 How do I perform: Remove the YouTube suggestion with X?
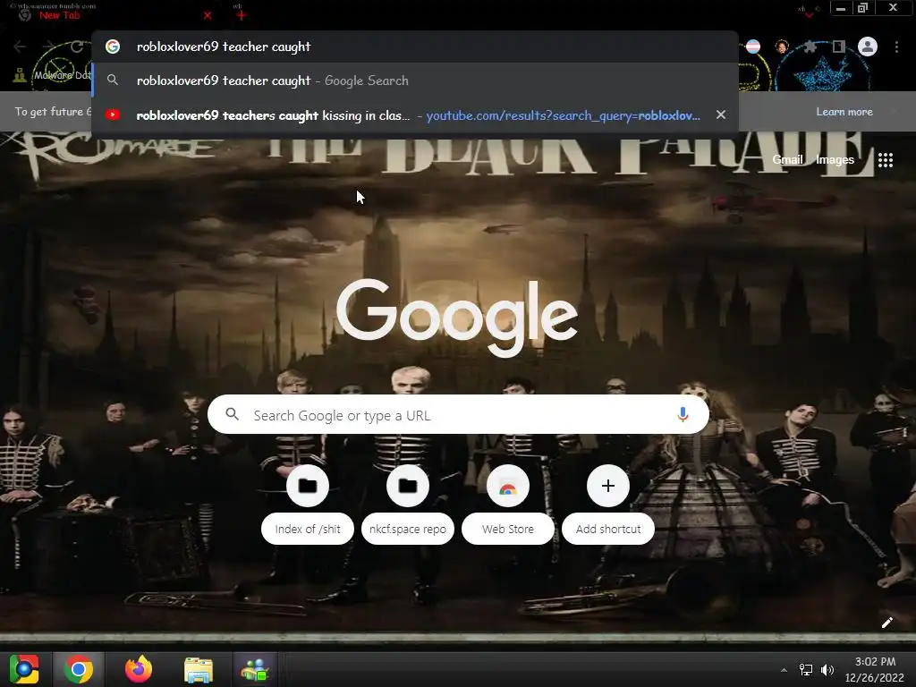pyautogui.click(x=721, y=115)
